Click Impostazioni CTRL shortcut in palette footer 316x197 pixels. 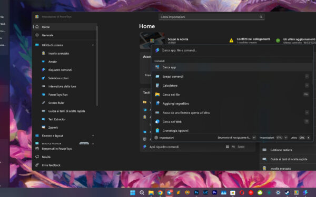click(273, 138)
